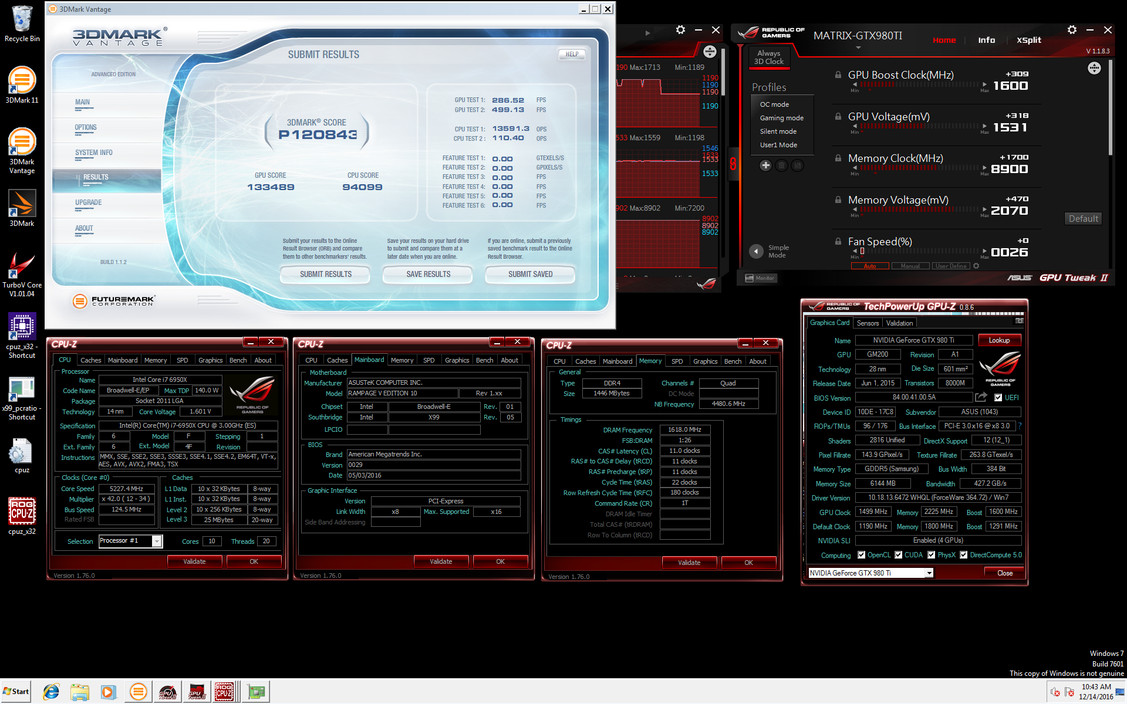Select the TurboV Core desktop icon
Image resolution: width=1127 pixels, height=704 pixels.
[x=22, y=275]
